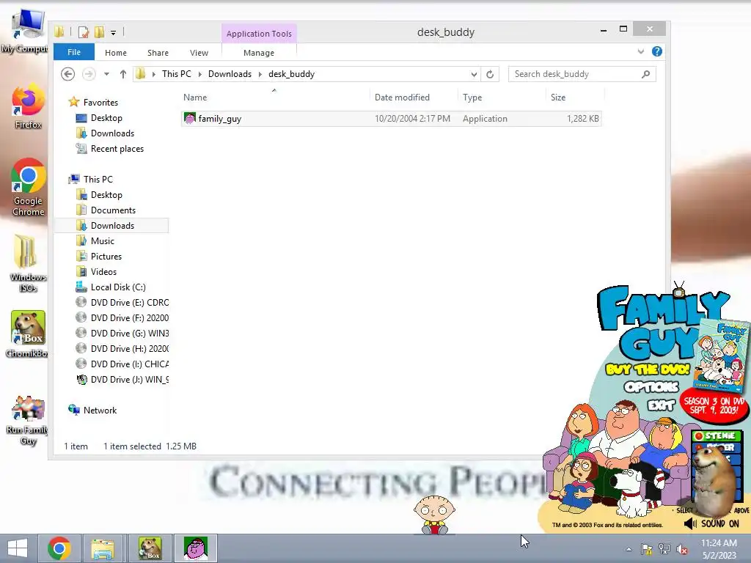The width and height of the screenshot is (751, 563).
Task: Click Downloads in the breadcrumb path
Action: 230,74
